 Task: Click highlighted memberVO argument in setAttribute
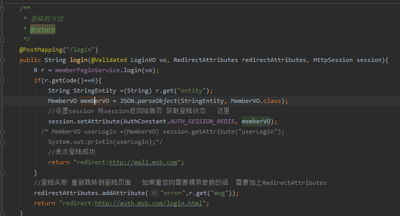[x=256, y=121]
